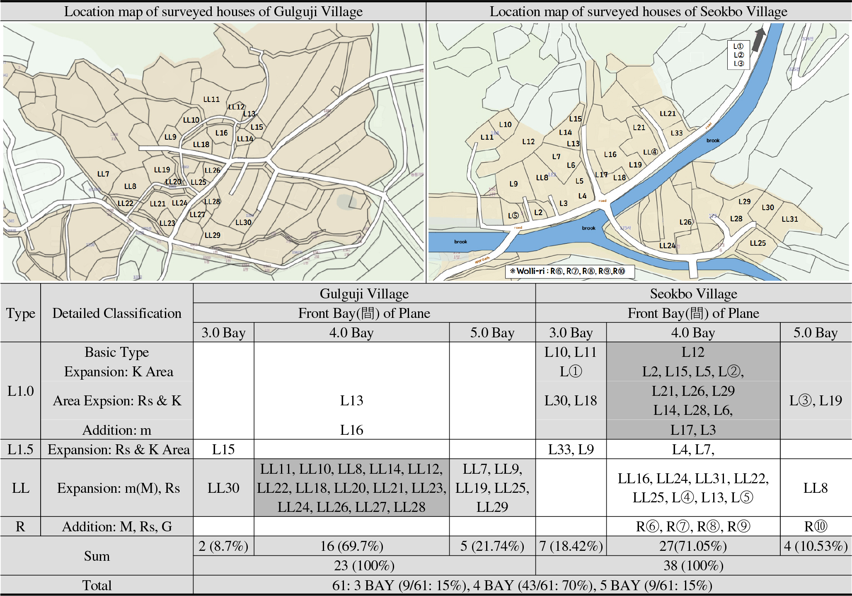Click the 4 (10.53%) sum cell

(816, 546)
